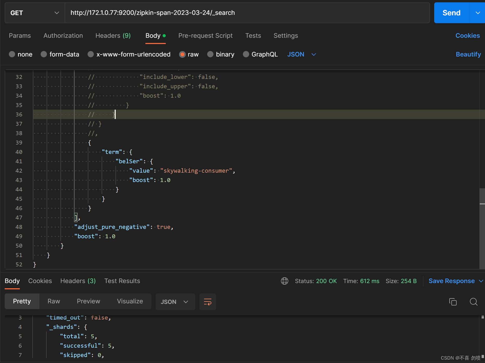Open the response Headers (3) tab

(x=78, y=281)
